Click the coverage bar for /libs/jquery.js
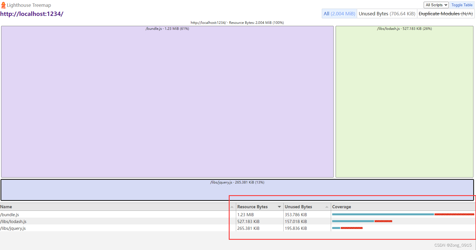Screen dimensions: 476x250 (x=347, y=228)
